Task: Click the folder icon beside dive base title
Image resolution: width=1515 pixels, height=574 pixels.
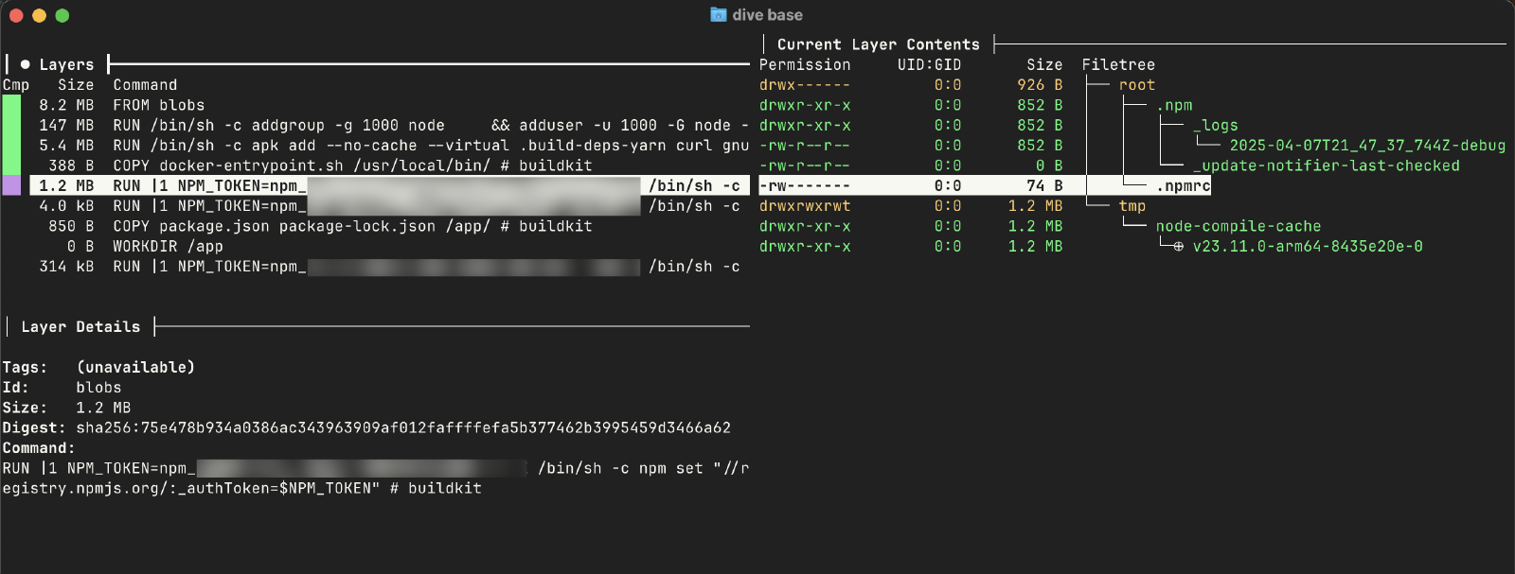Action: pyautogui.click(x=719, y=15)
